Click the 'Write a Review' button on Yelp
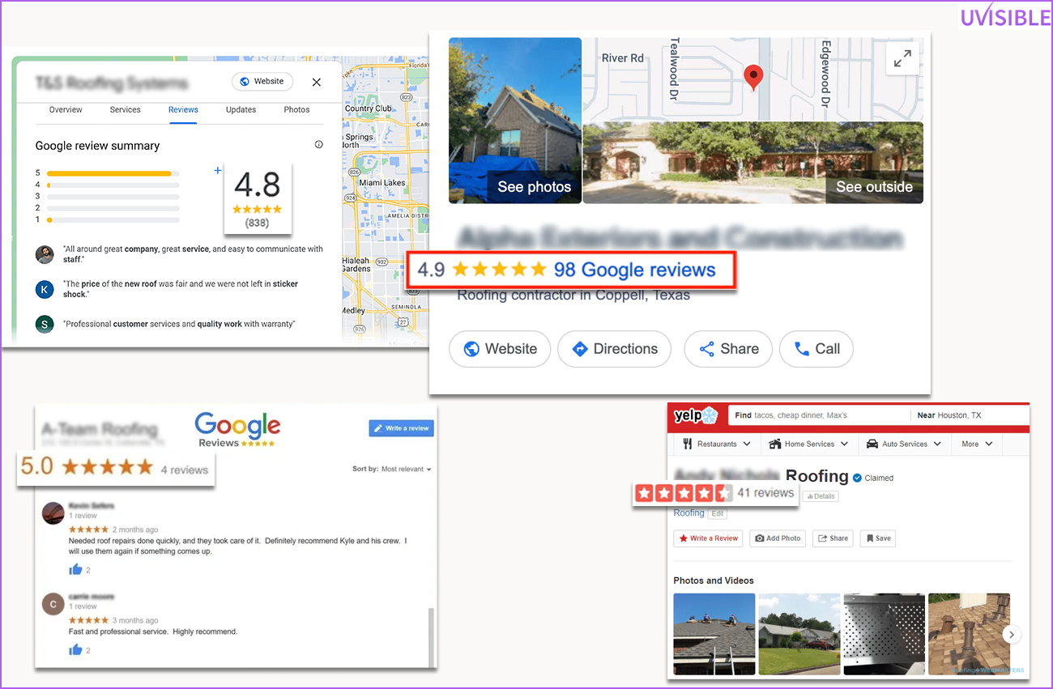Viewport: 1053px width, 689px height. tap(709, 538)
